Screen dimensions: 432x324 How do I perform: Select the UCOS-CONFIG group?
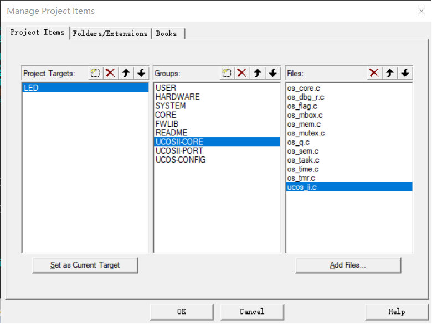(x=217, y=160)
